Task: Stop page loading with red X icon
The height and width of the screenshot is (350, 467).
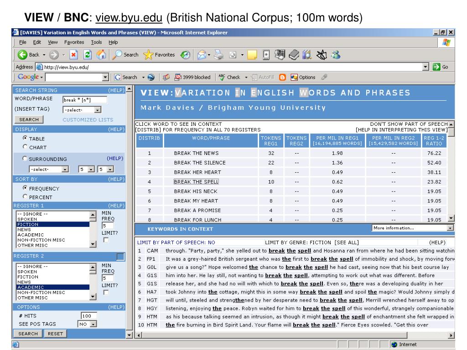Action: coord(73,55)
